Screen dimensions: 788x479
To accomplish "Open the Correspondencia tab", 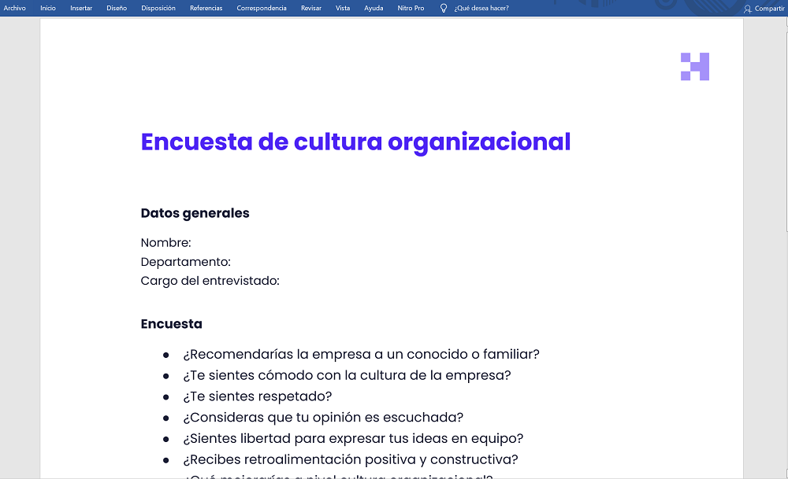I will click(262, 8).
